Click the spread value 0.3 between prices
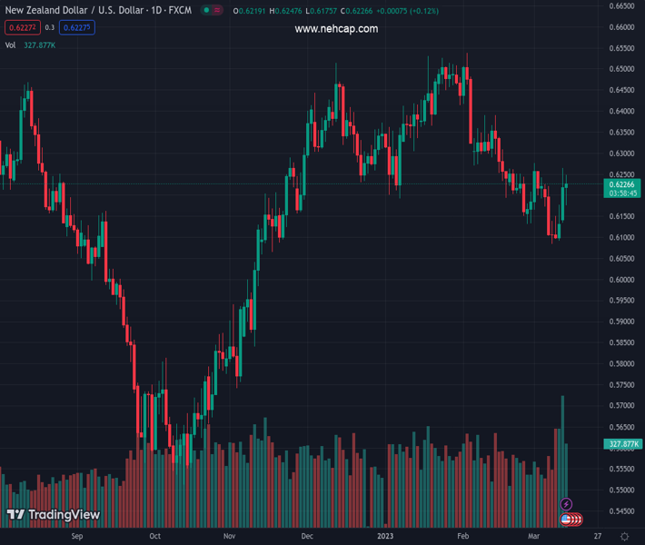This screenshot has width=645, height=545. click(x=51, y=28)
